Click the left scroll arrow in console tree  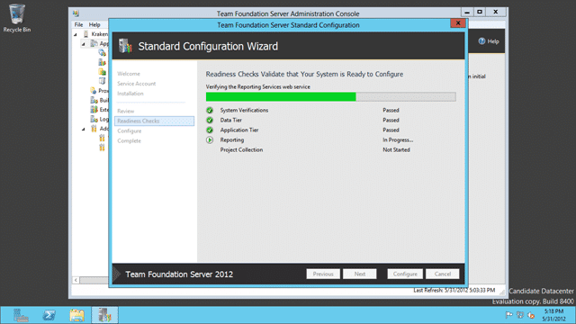(x=76, y=280)
